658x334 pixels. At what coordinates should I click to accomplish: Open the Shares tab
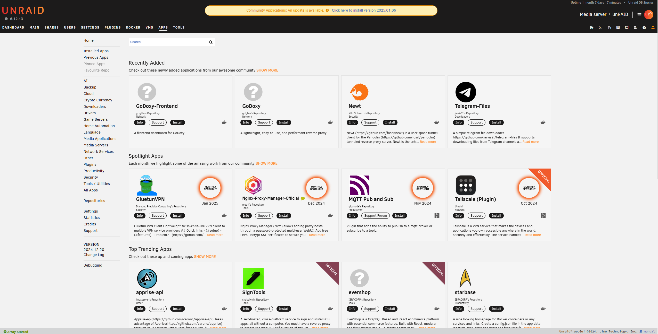52,28
